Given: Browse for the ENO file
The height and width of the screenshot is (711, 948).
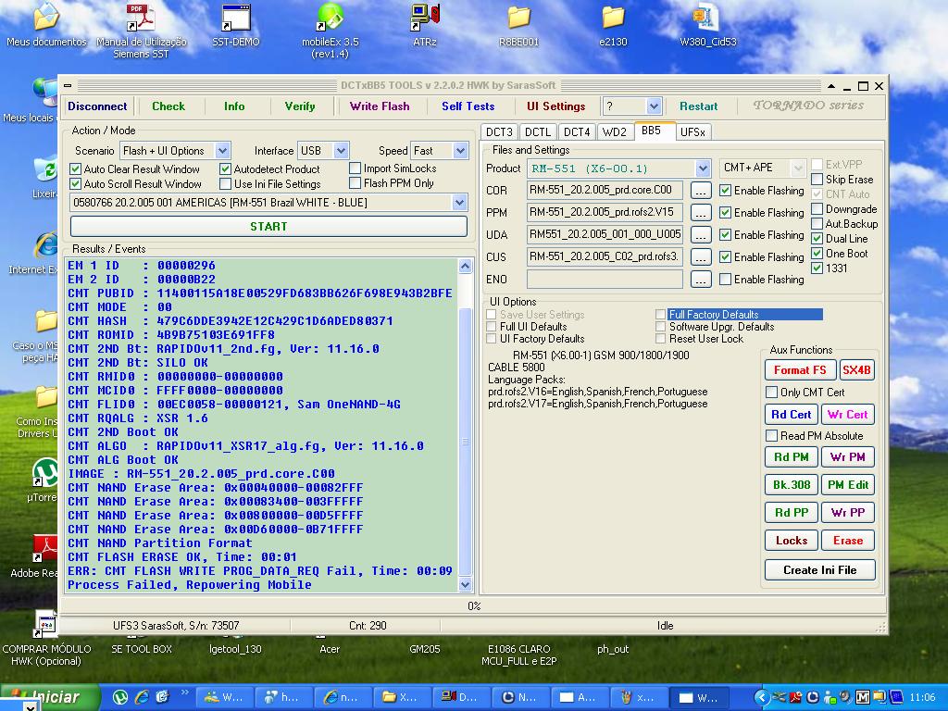Looking at the screenshot, I should coord(700,280).
